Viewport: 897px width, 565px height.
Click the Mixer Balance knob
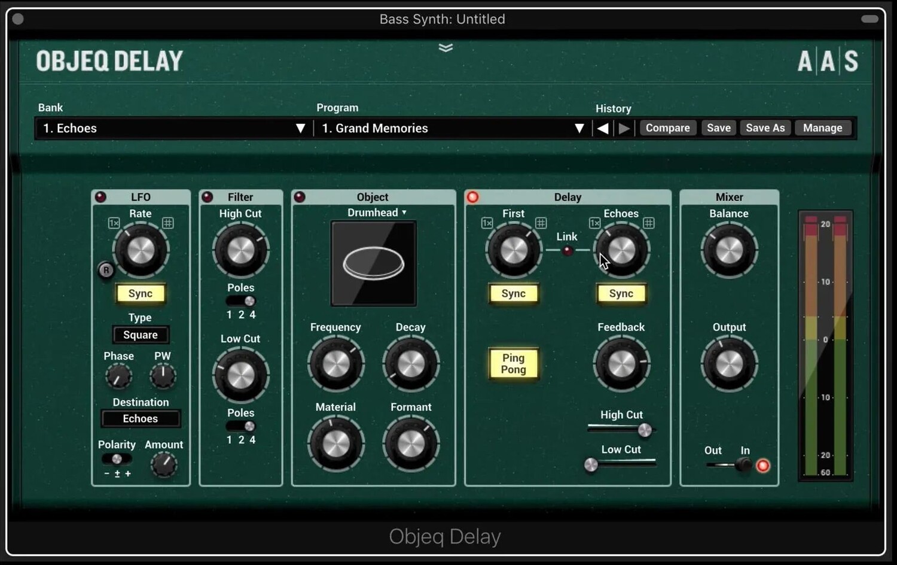click(x=729, y=250)
